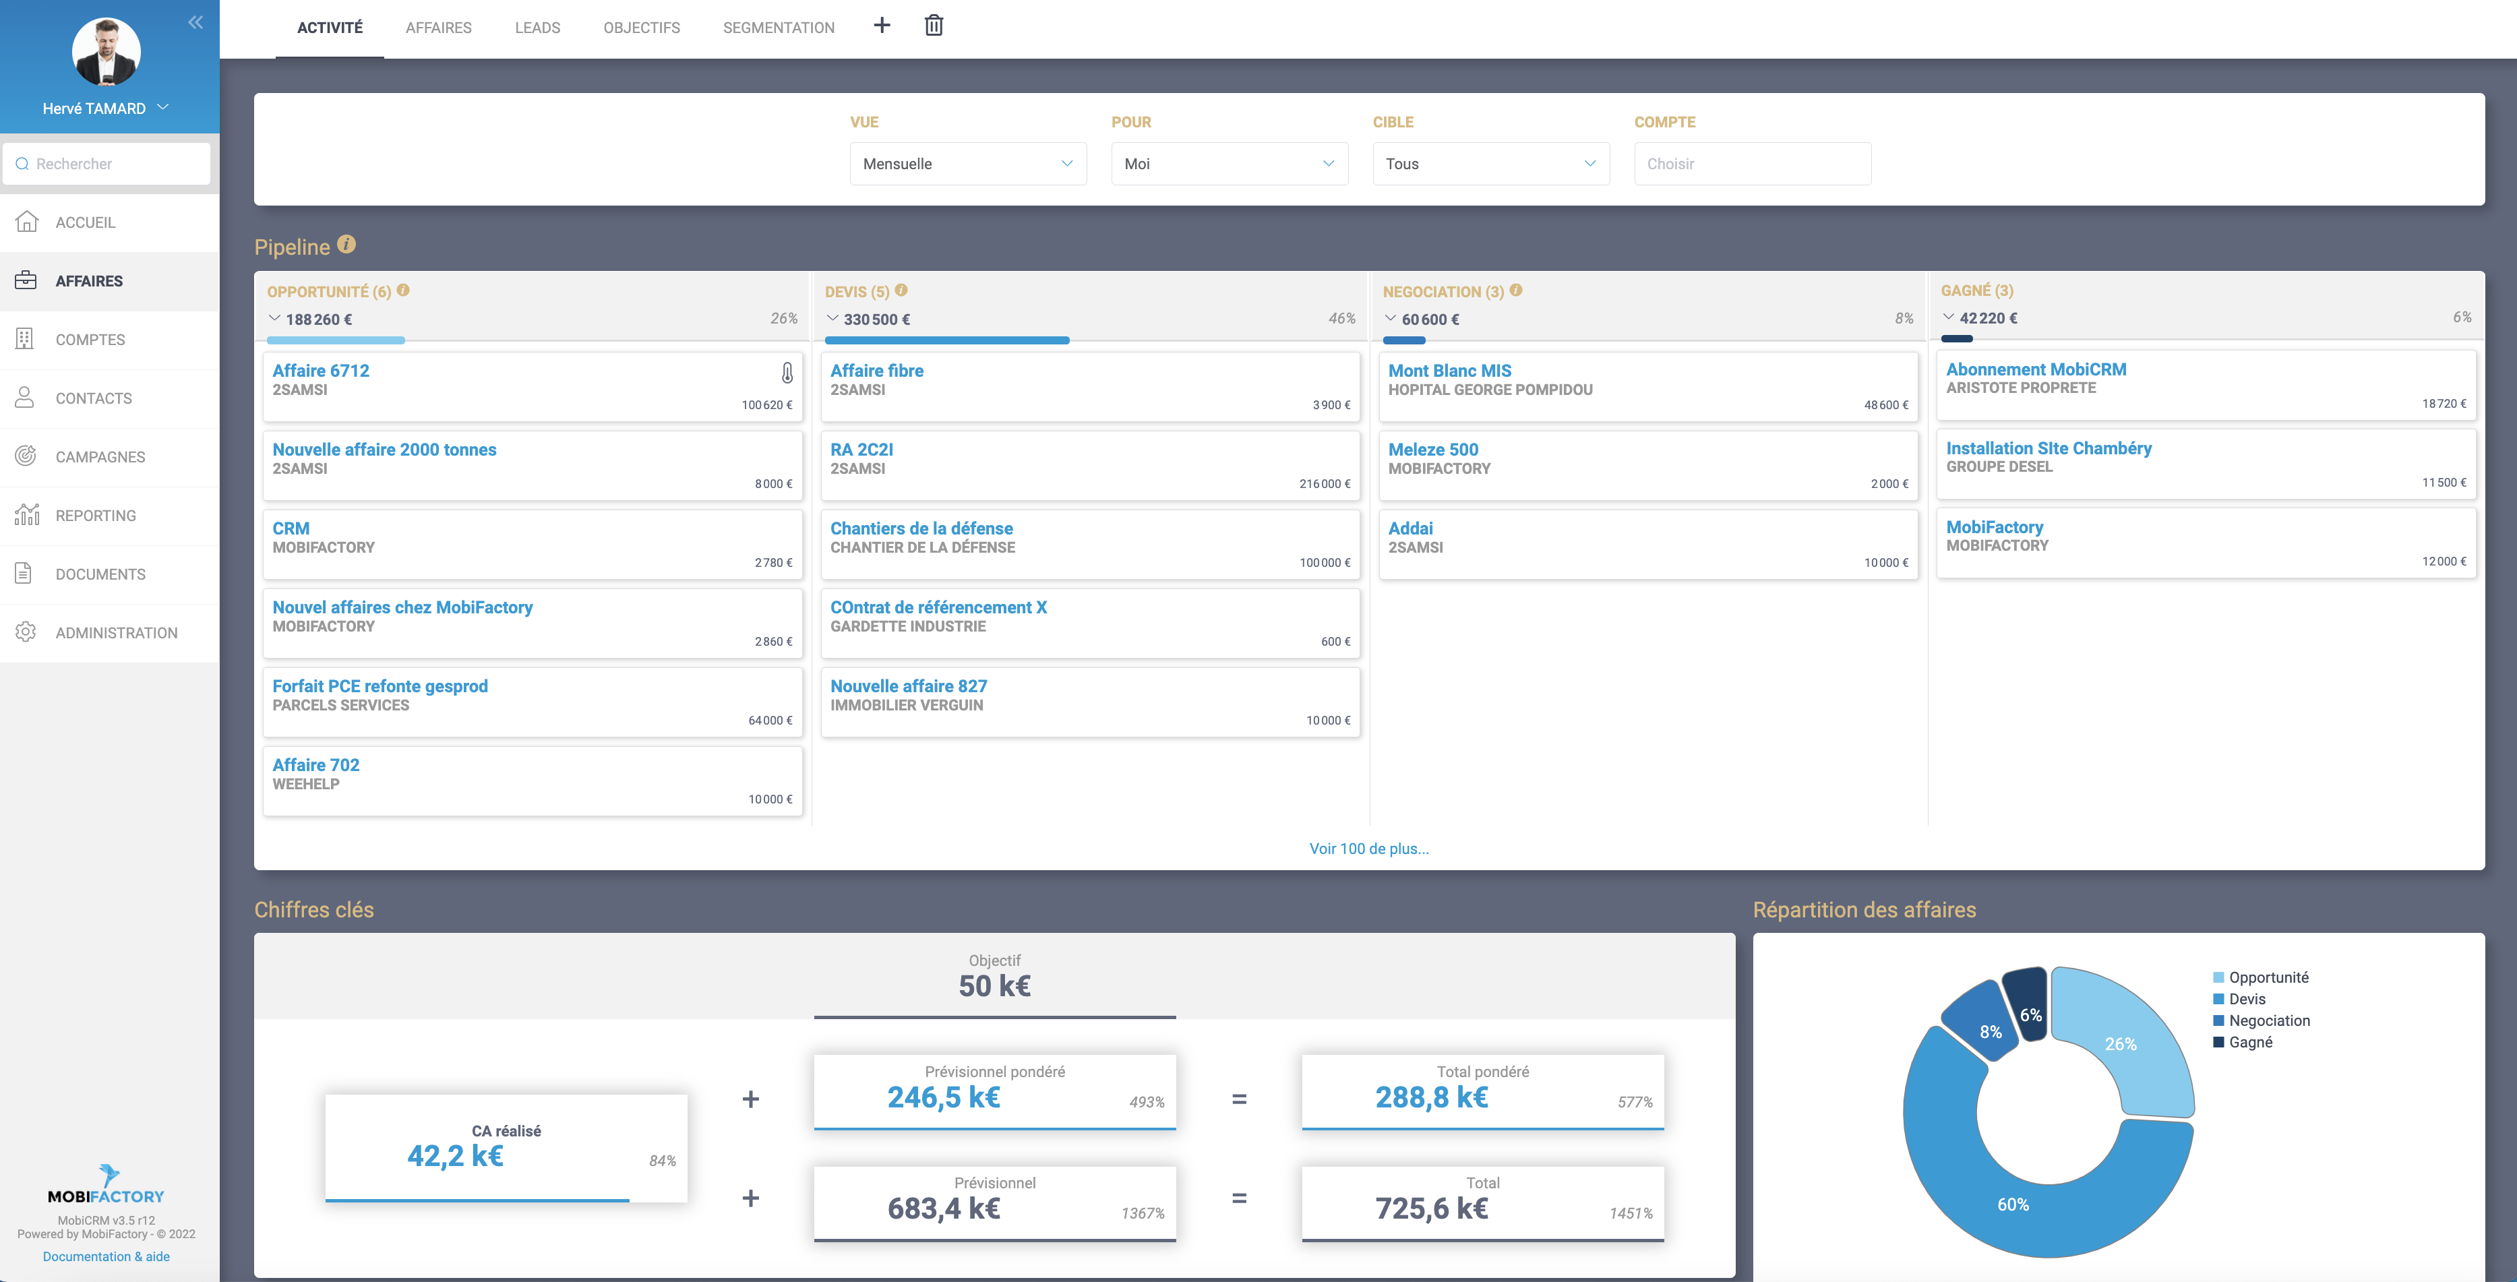Open Campagnes via the target icon

click(x=26, y=456)
